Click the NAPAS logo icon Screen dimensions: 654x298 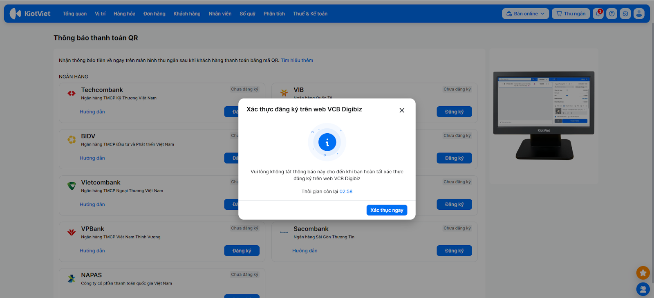pyautogui.click(x=72, y=279)
